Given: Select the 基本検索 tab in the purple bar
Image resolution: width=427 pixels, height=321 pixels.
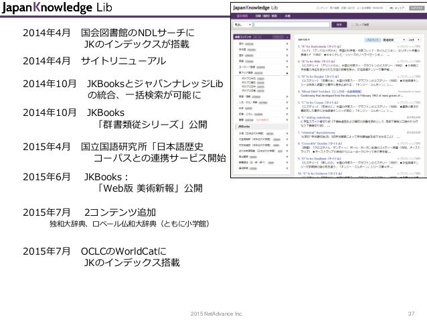Looking at the screenshot, I should (x=242, y=16).
